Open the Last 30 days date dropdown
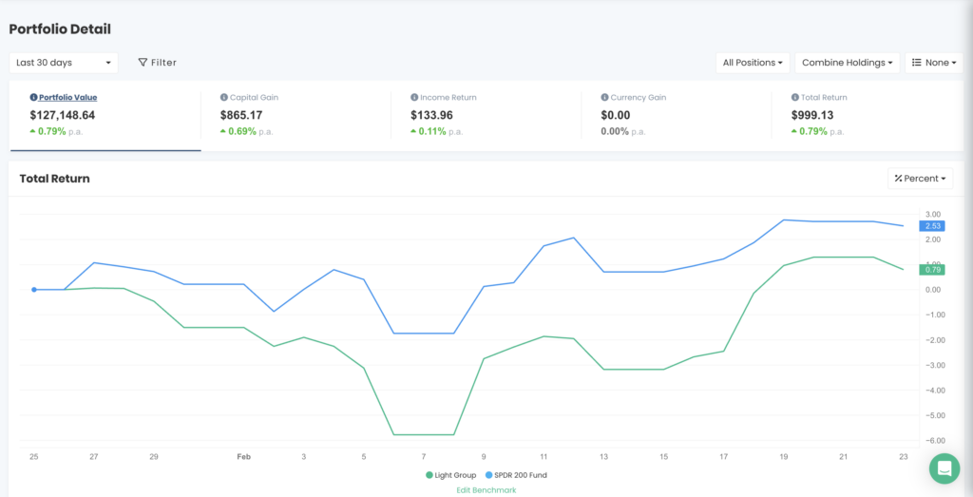This screenshot has height=497, width=973. tap(64, 63)
